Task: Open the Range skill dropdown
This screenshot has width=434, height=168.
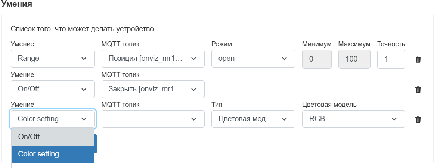Action: pos(52,59)
